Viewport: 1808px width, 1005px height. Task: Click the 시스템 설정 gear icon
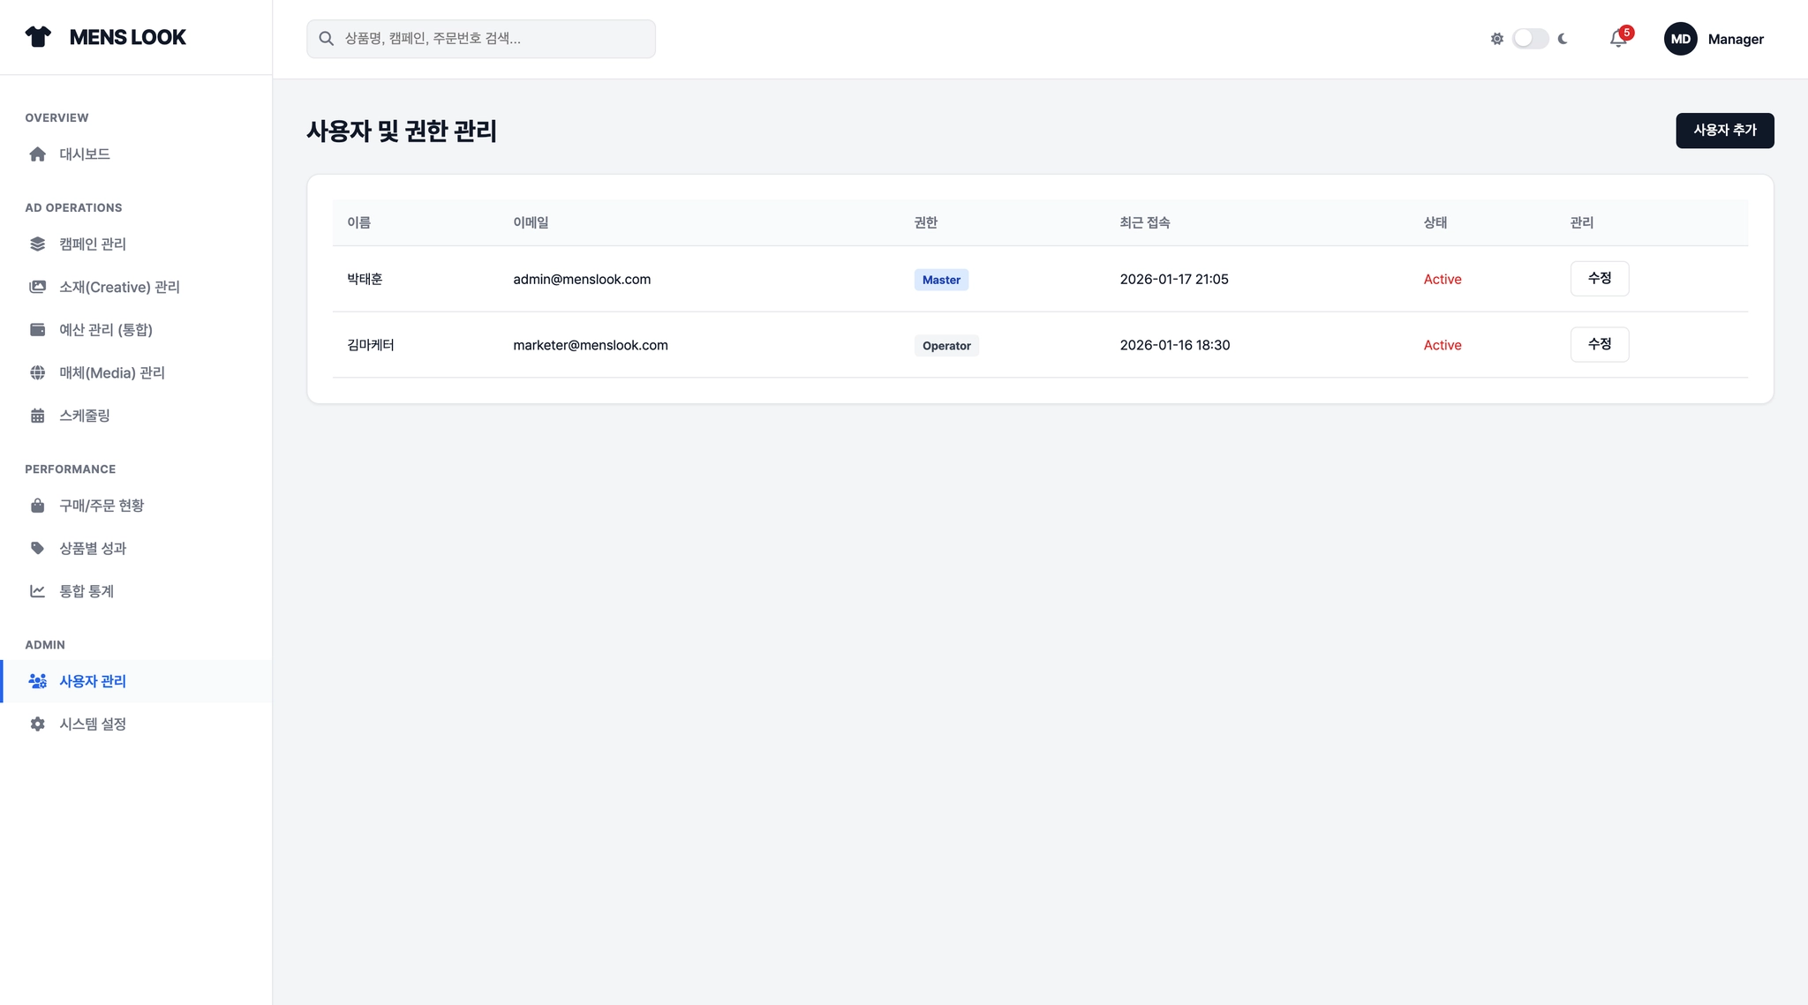(37, 724)
